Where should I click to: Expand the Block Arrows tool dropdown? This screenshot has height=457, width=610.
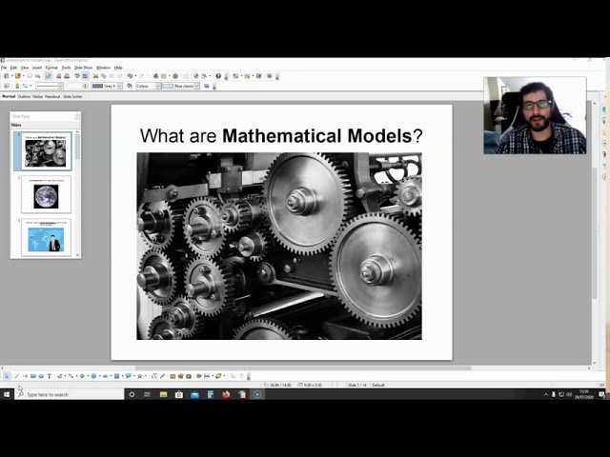112,376
